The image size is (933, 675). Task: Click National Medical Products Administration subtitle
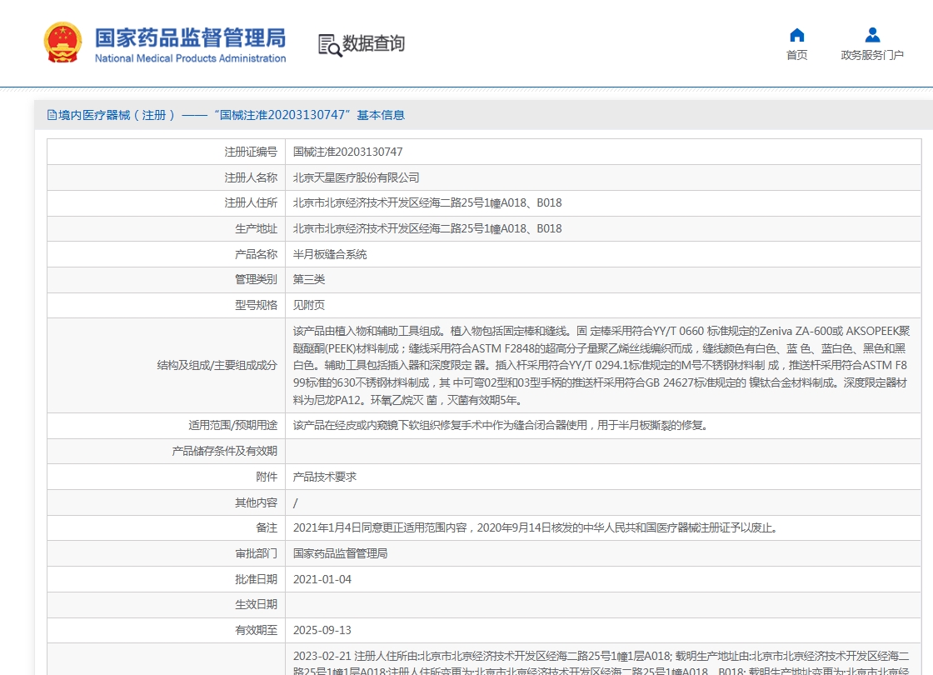pos(191,58)
